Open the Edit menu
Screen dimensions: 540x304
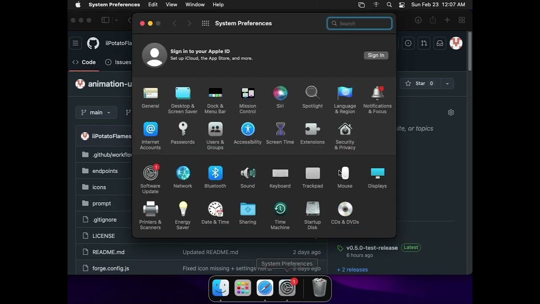153,5
